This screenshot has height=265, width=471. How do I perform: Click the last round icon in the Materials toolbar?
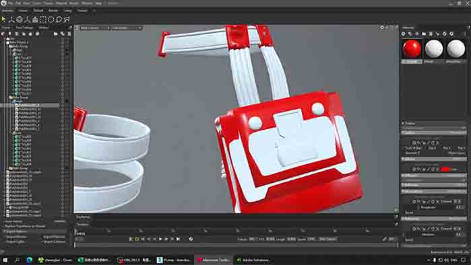pos(451,34)
